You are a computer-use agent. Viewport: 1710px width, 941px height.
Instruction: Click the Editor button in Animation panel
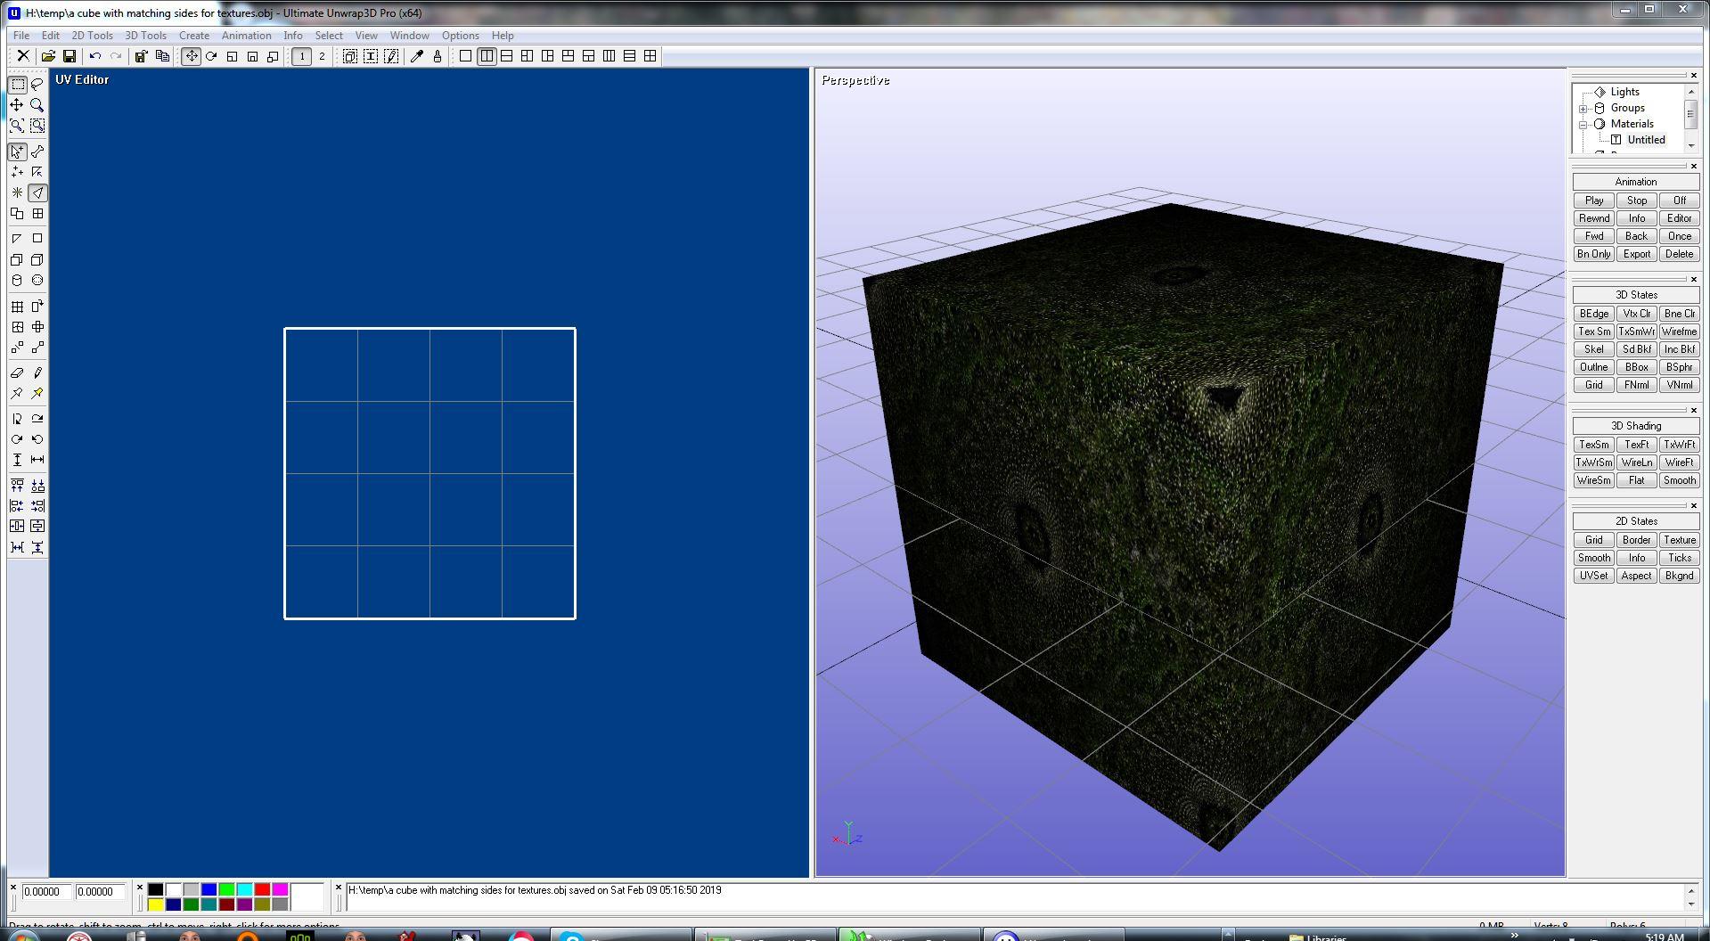tap(1679, 218)
